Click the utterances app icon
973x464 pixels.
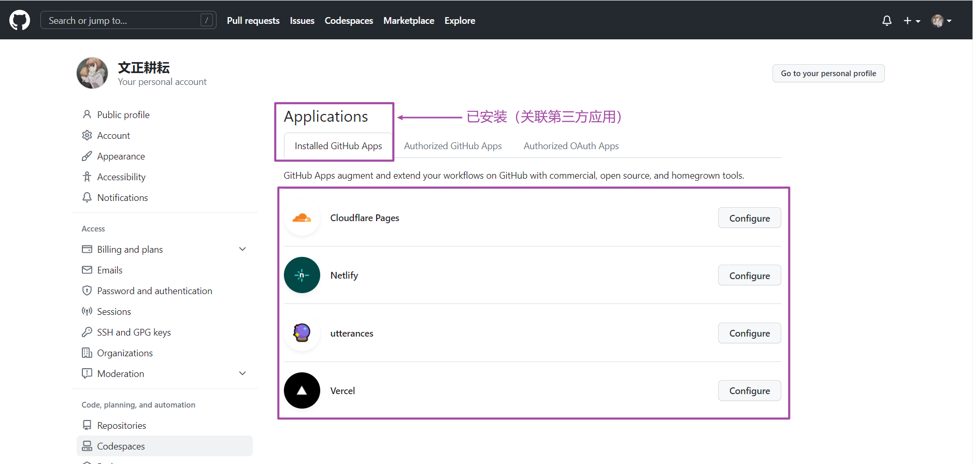tap(302, 333)
